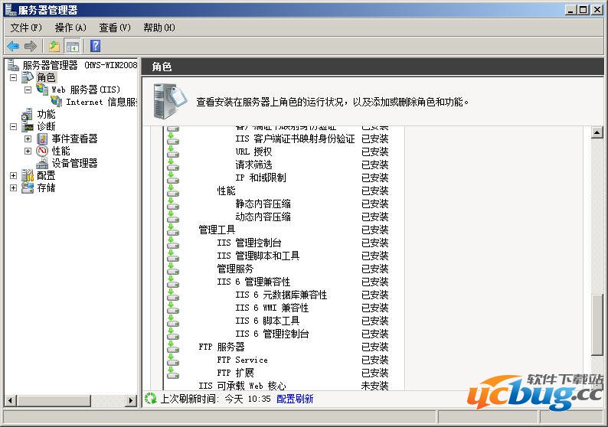Open the 操作(A) menu
This screenshot has width=608, height=427.
coord(70,28)
